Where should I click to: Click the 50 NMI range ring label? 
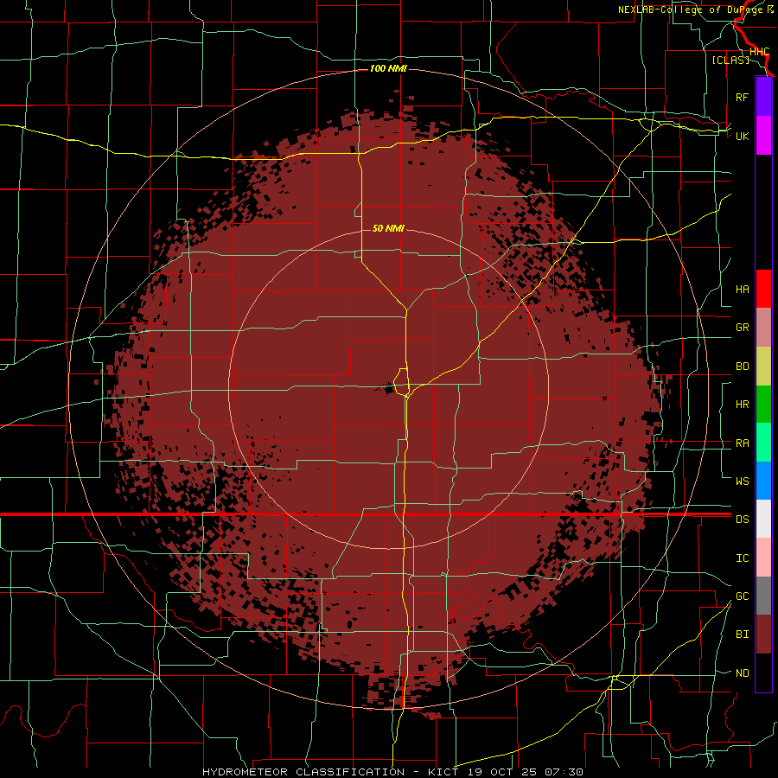(388, 228)
